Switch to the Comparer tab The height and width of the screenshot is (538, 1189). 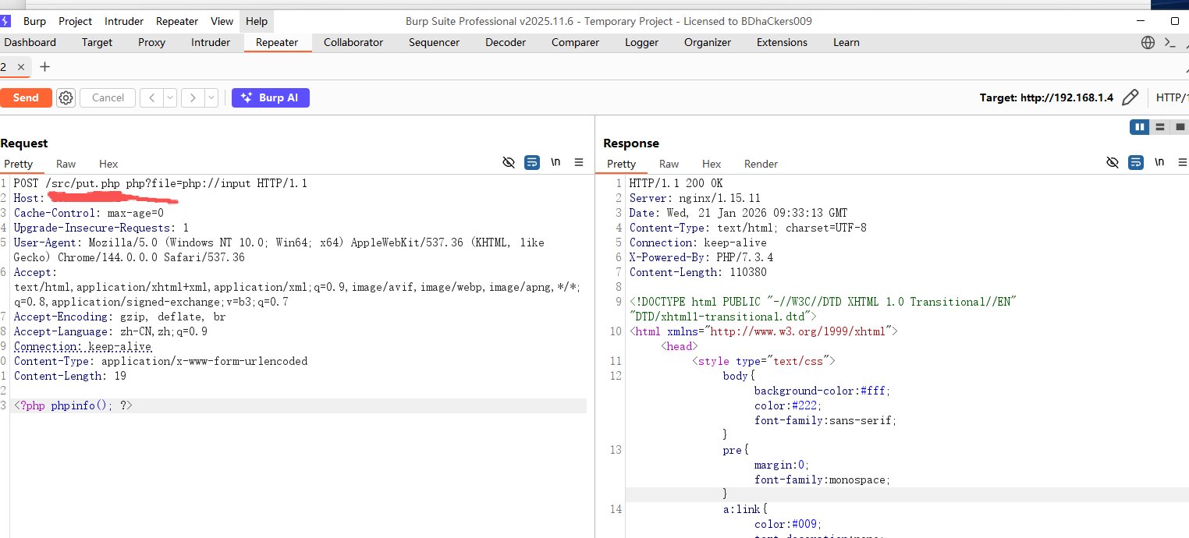pos(575,42)
